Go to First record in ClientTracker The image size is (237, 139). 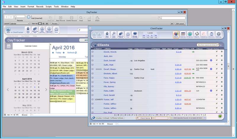point(144,36)
